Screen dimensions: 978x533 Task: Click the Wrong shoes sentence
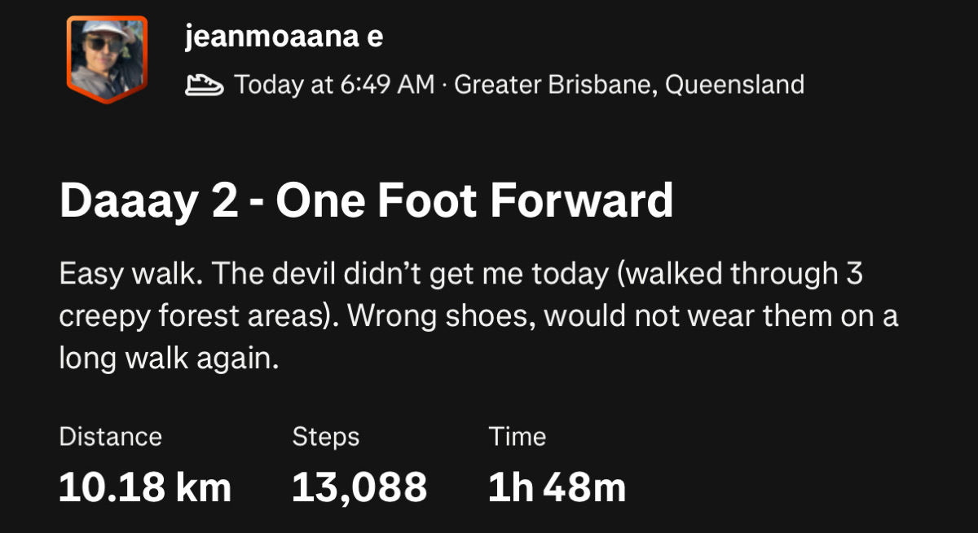click(435, 315)
